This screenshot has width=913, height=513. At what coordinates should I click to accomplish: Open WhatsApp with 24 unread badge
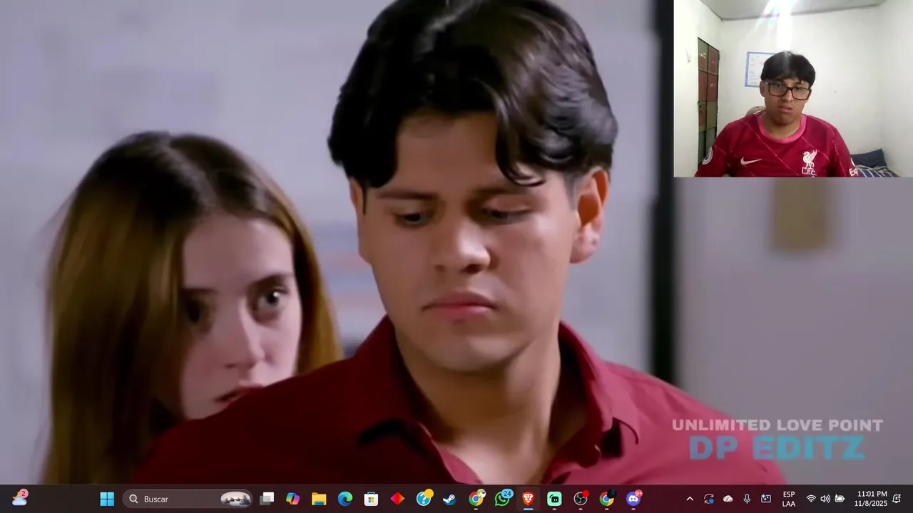pos(503,498)
